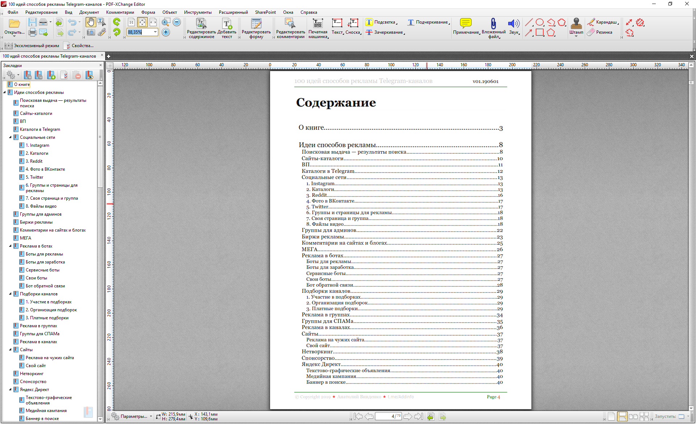
Task: Click the Undo arrow icon
Action: (x=72, y=22)
